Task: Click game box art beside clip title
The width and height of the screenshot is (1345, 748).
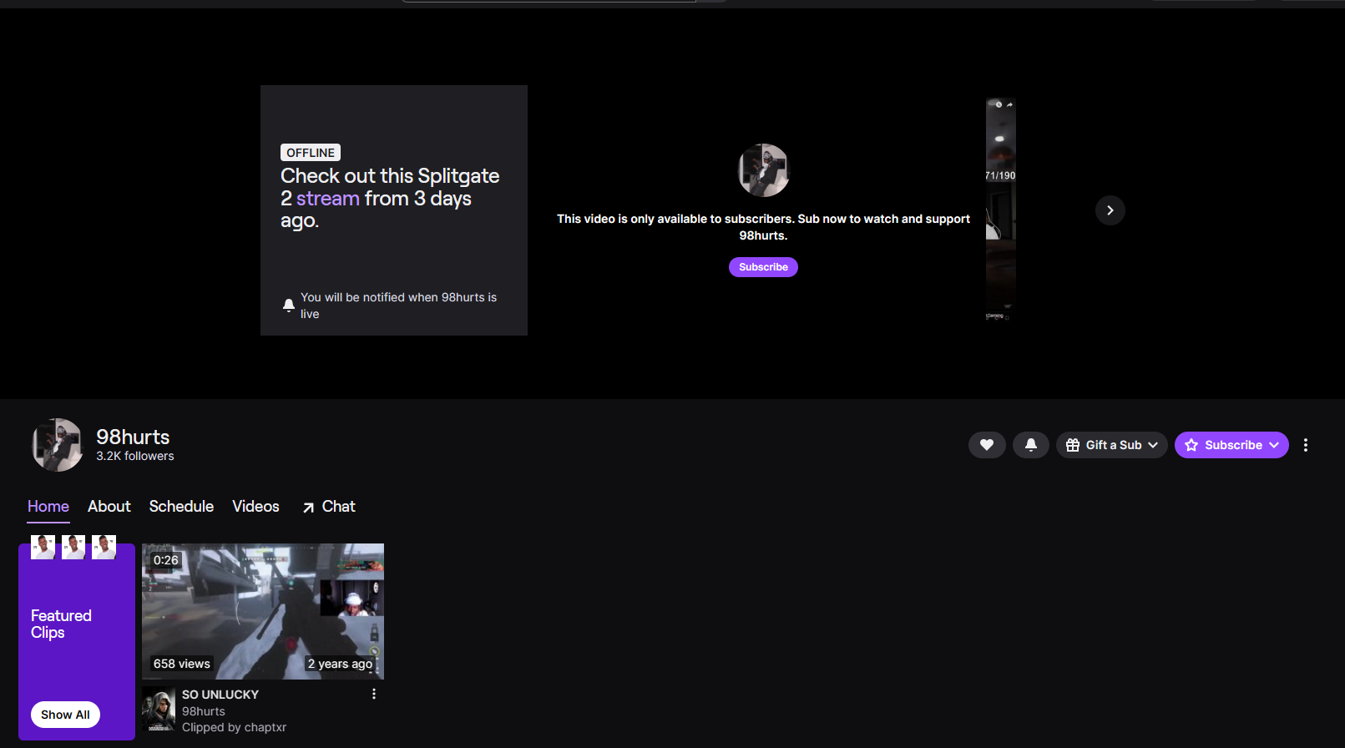Action: pyautogui.click(x=159, y=710)
